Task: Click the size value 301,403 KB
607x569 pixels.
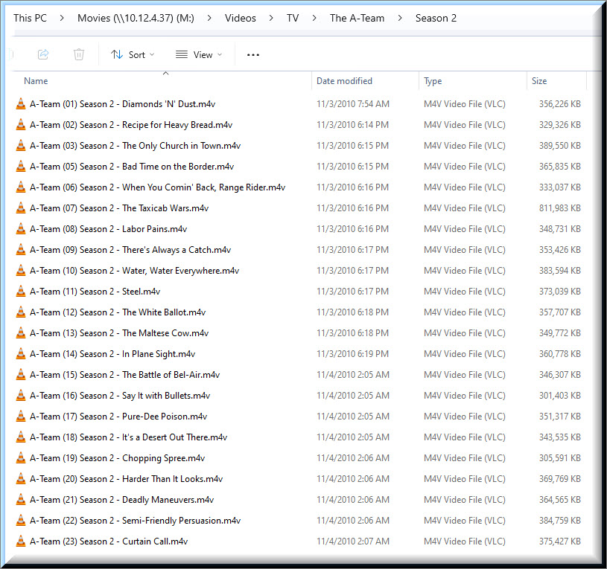Action: click(560, 396)
